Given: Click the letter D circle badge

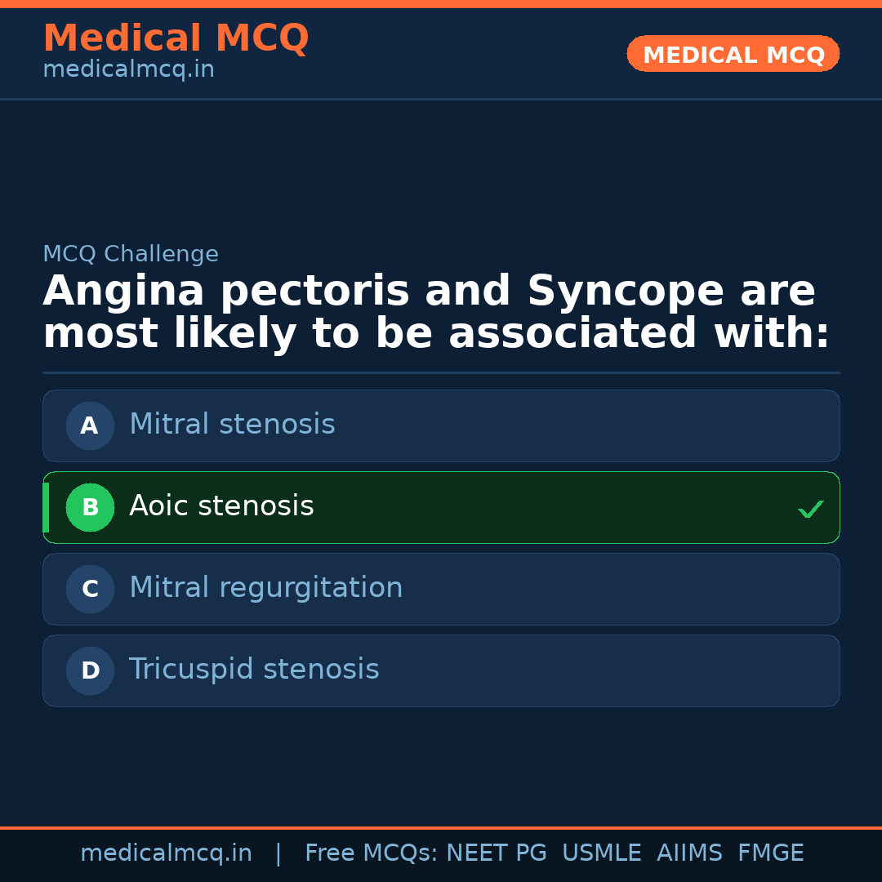Looking at the screenshot, I should [90, 670].
